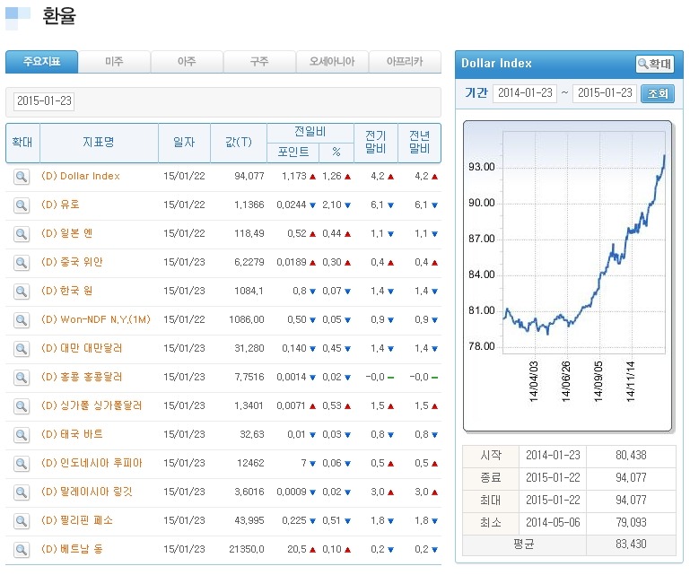Screen dimensions: 690x575
Task: Open the (D) Dollar Index link
Action: (x=81, y=177)
